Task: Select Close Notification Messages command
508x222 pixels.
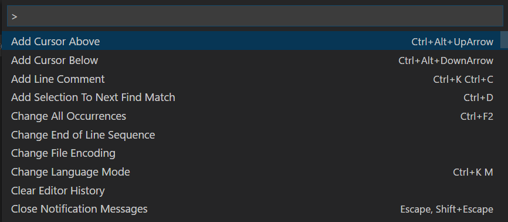Action: tap(251, 209)
